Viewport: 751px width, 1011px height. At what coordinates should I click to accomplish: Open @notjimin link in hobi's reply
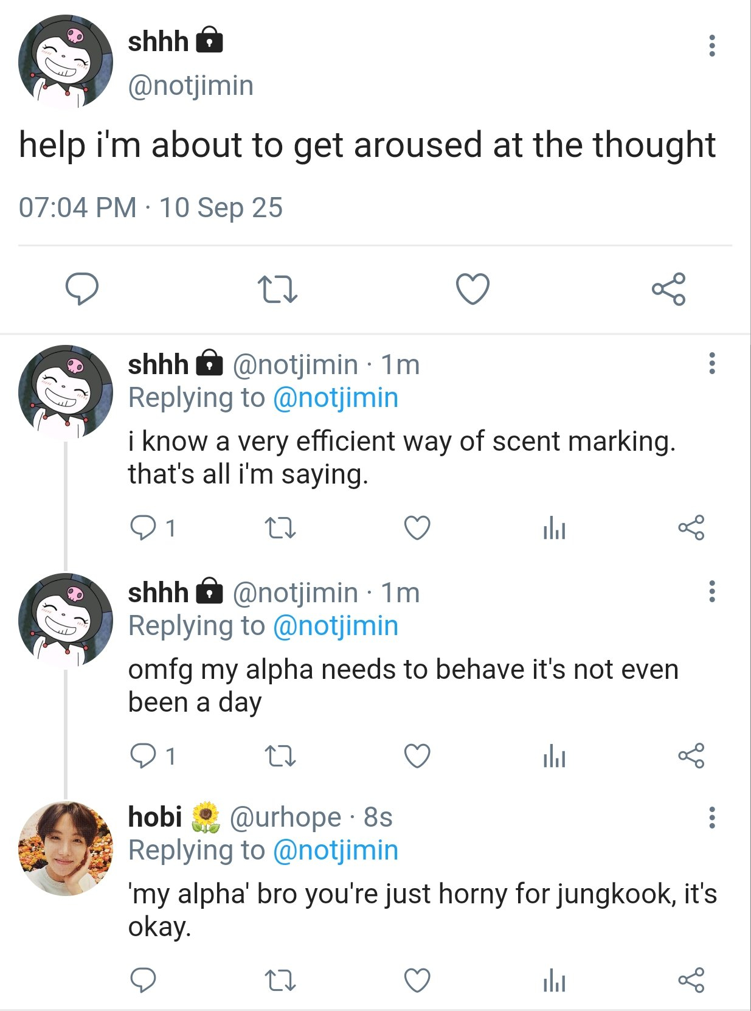click(336, 850)
